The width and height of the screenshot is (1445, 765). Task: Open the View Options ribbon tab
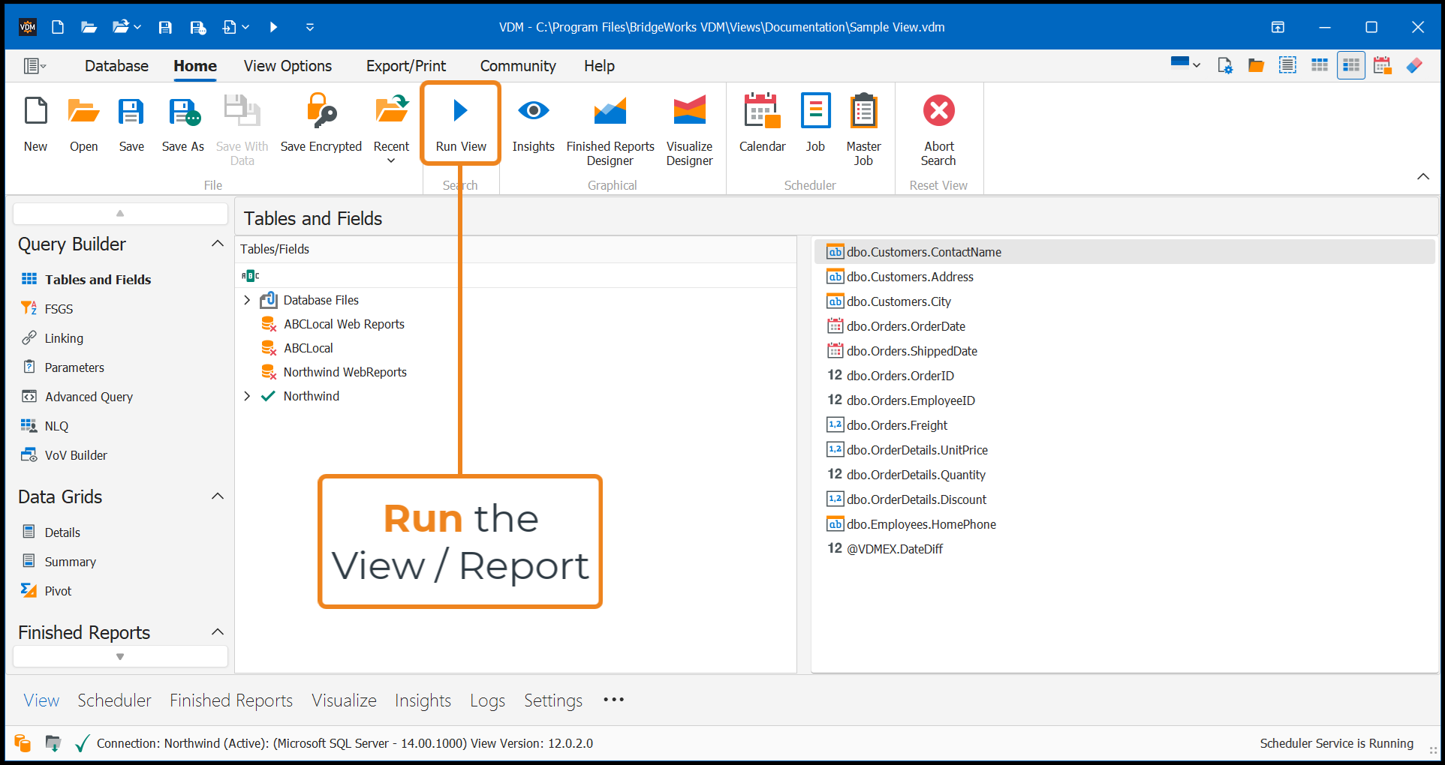287,66
